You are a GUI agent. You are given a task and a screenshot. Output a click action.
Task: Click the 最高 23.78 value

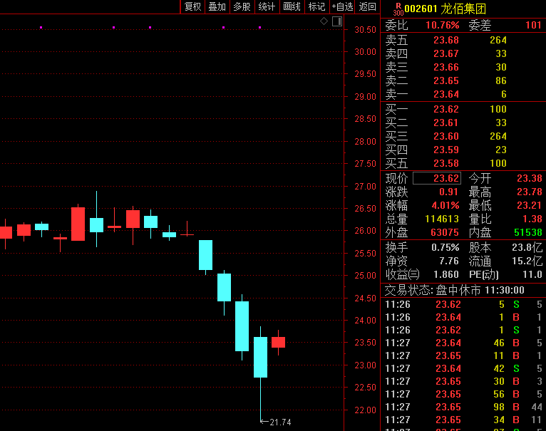[x=530, y=192]
